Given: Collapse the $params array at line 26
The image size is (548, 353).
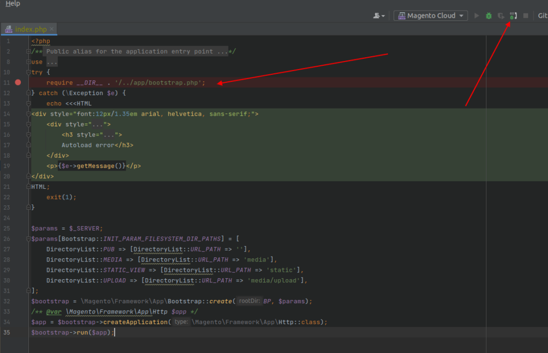Looking at the screenshot, I should click(28, 239).
